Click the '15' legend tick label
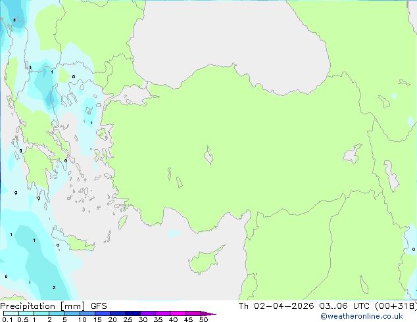Viewport: 417px width, 322px height. point(97,319)
